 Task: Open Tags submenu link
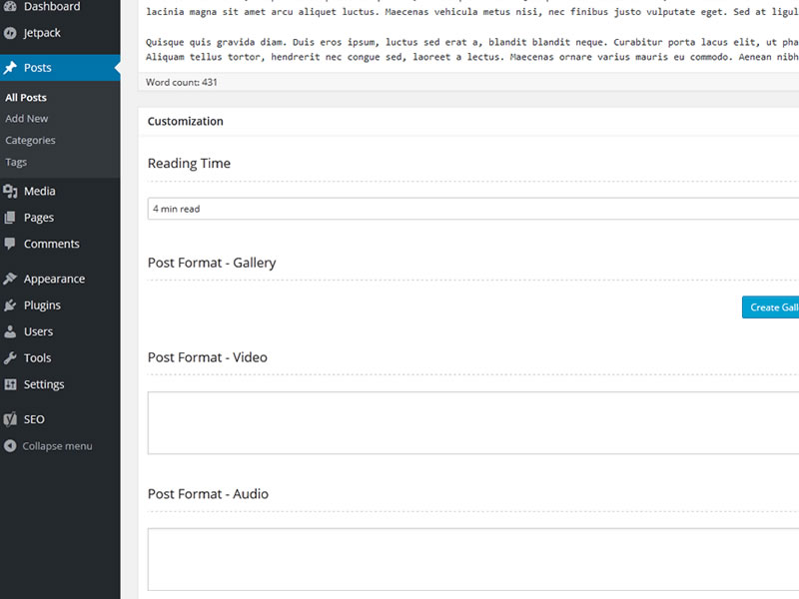(x=16, y=162)
